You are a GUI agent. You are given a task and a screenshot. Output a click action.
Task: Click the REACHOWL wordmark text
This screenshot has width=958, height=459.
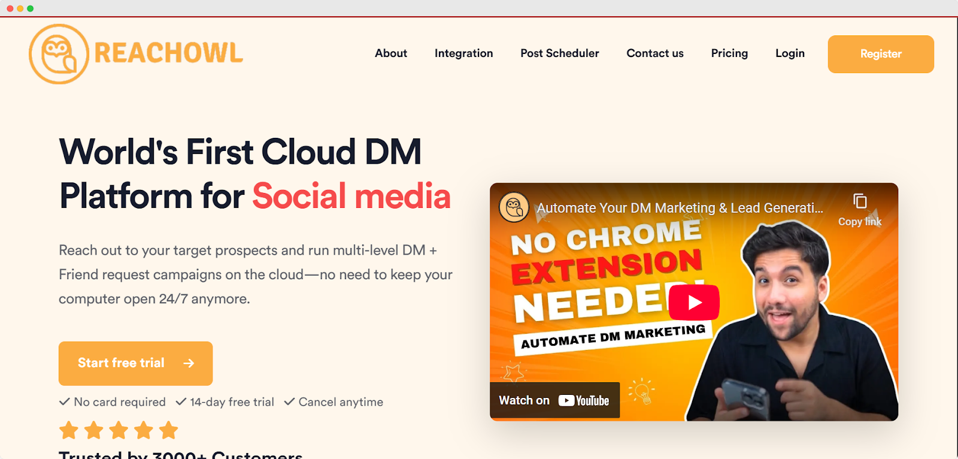click(169, 53)
